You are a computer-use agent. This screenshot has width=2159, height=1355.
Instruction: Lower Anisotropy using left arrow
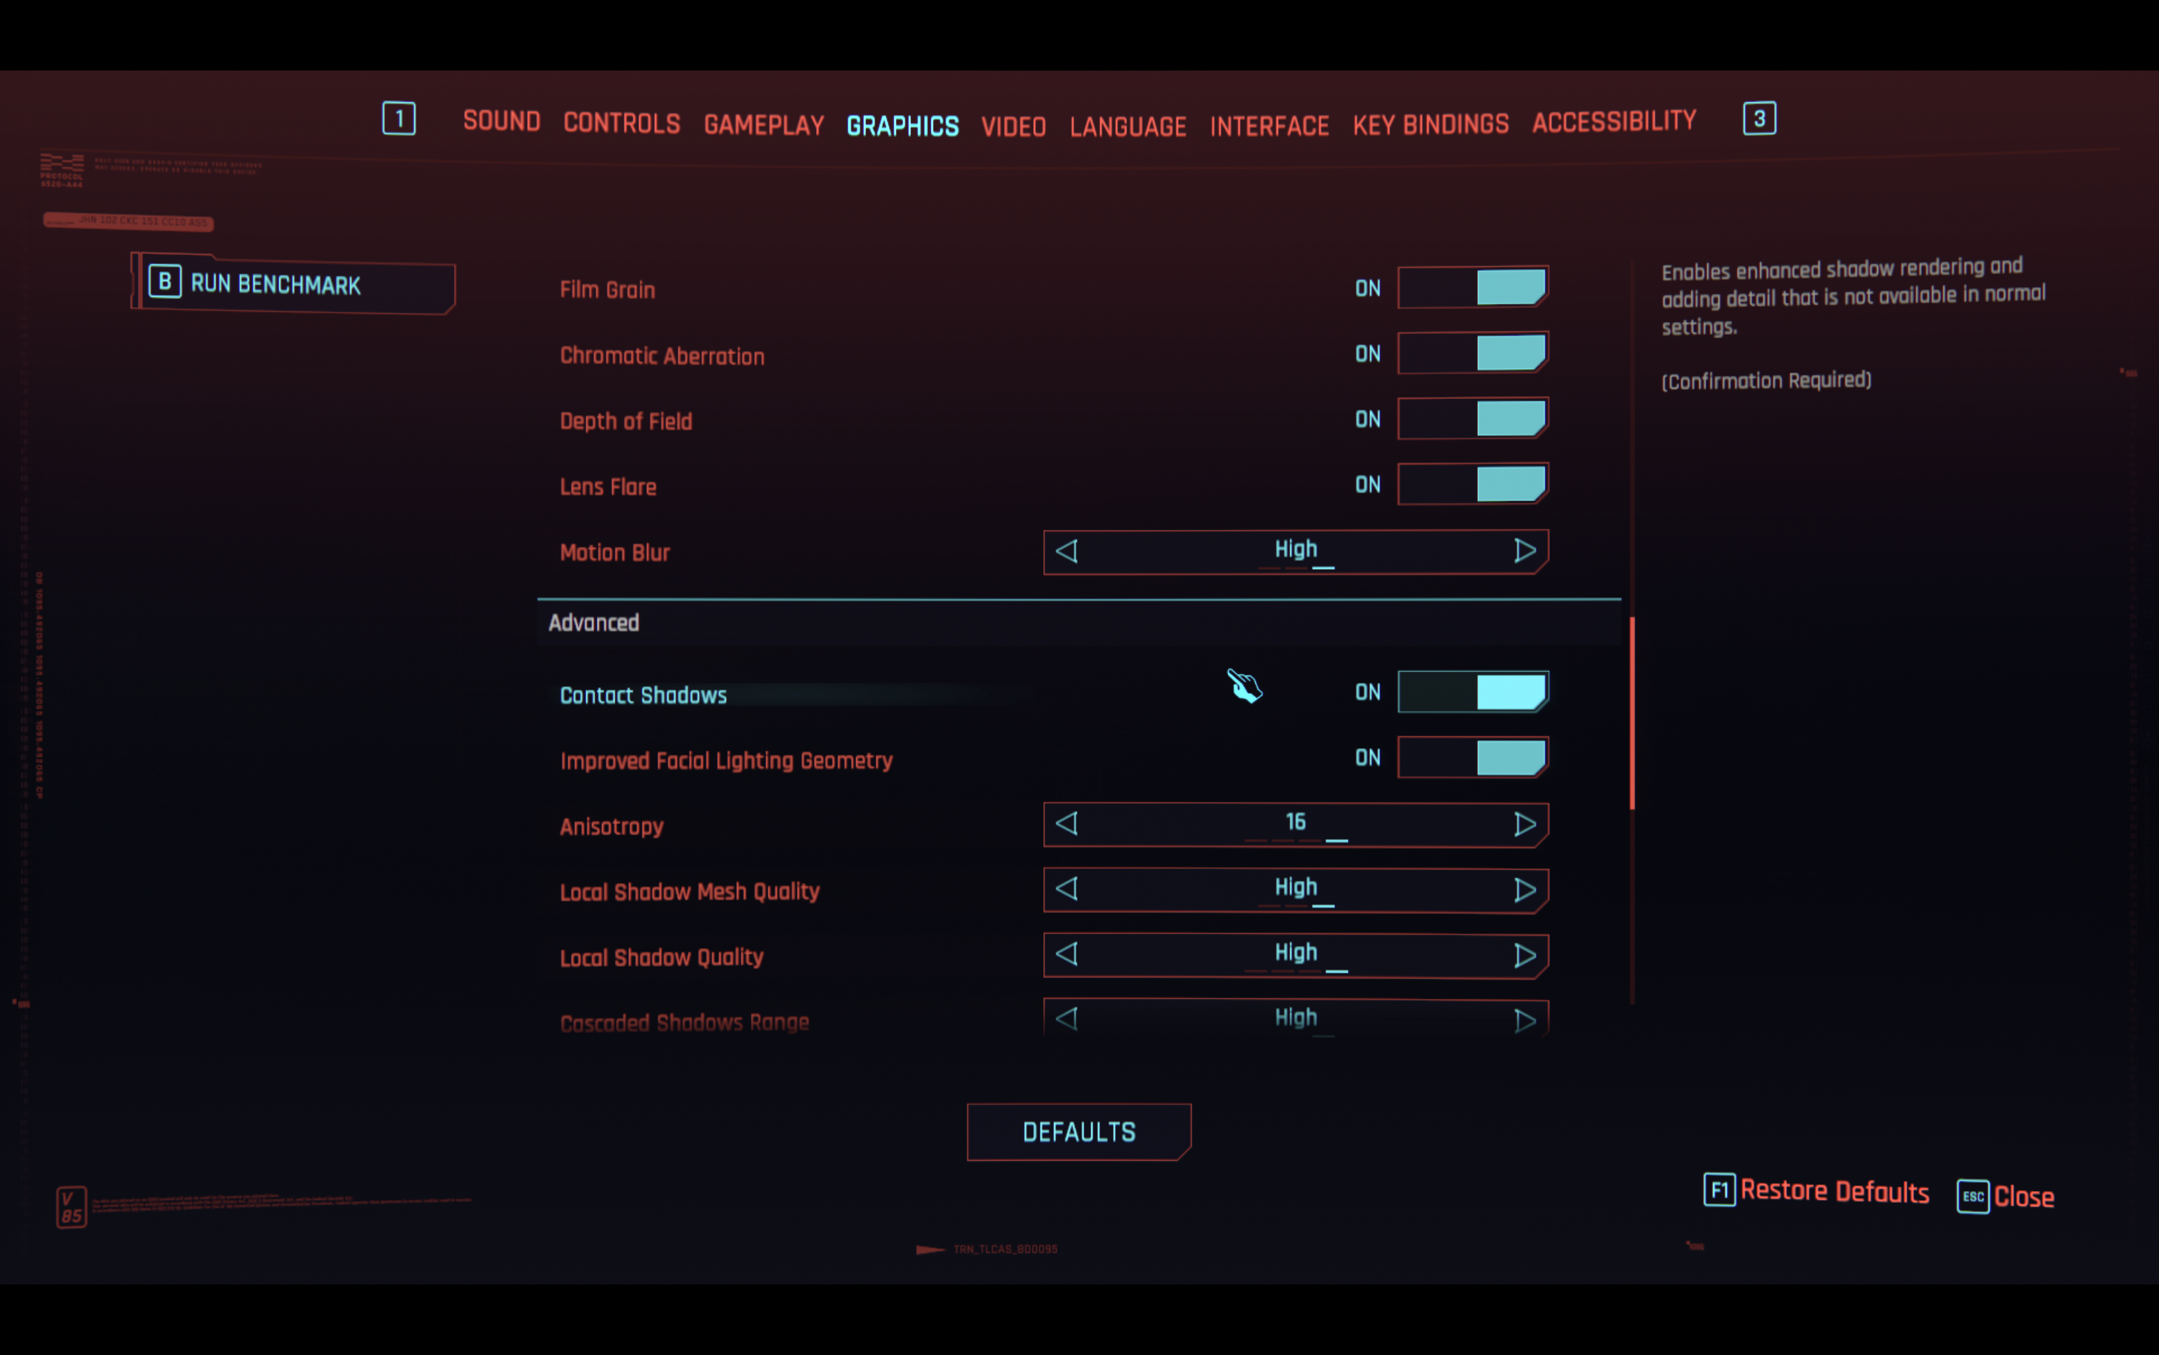pyautogui.click(x=1067, y=824)
